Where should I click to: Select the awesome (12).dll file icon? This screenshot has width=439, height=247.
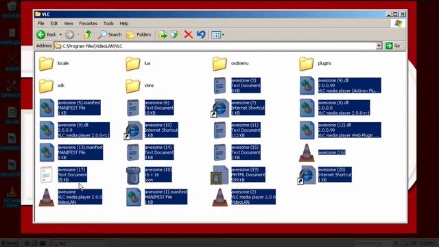point(307,130)
